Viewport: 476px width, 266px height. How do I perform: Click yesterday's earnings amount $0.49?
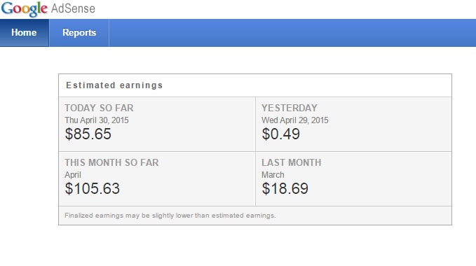coord(281,134)
